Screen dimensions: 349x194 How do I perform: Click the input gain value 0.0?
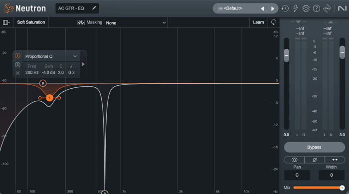[286, 135]
